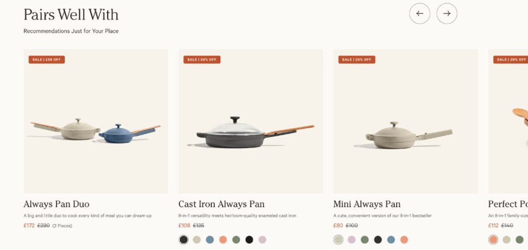Image resolution: width=528 pixels, height=250 pixels.
Task: Select blue swatch for Mini Always Pan
Action: click(391, 240)
